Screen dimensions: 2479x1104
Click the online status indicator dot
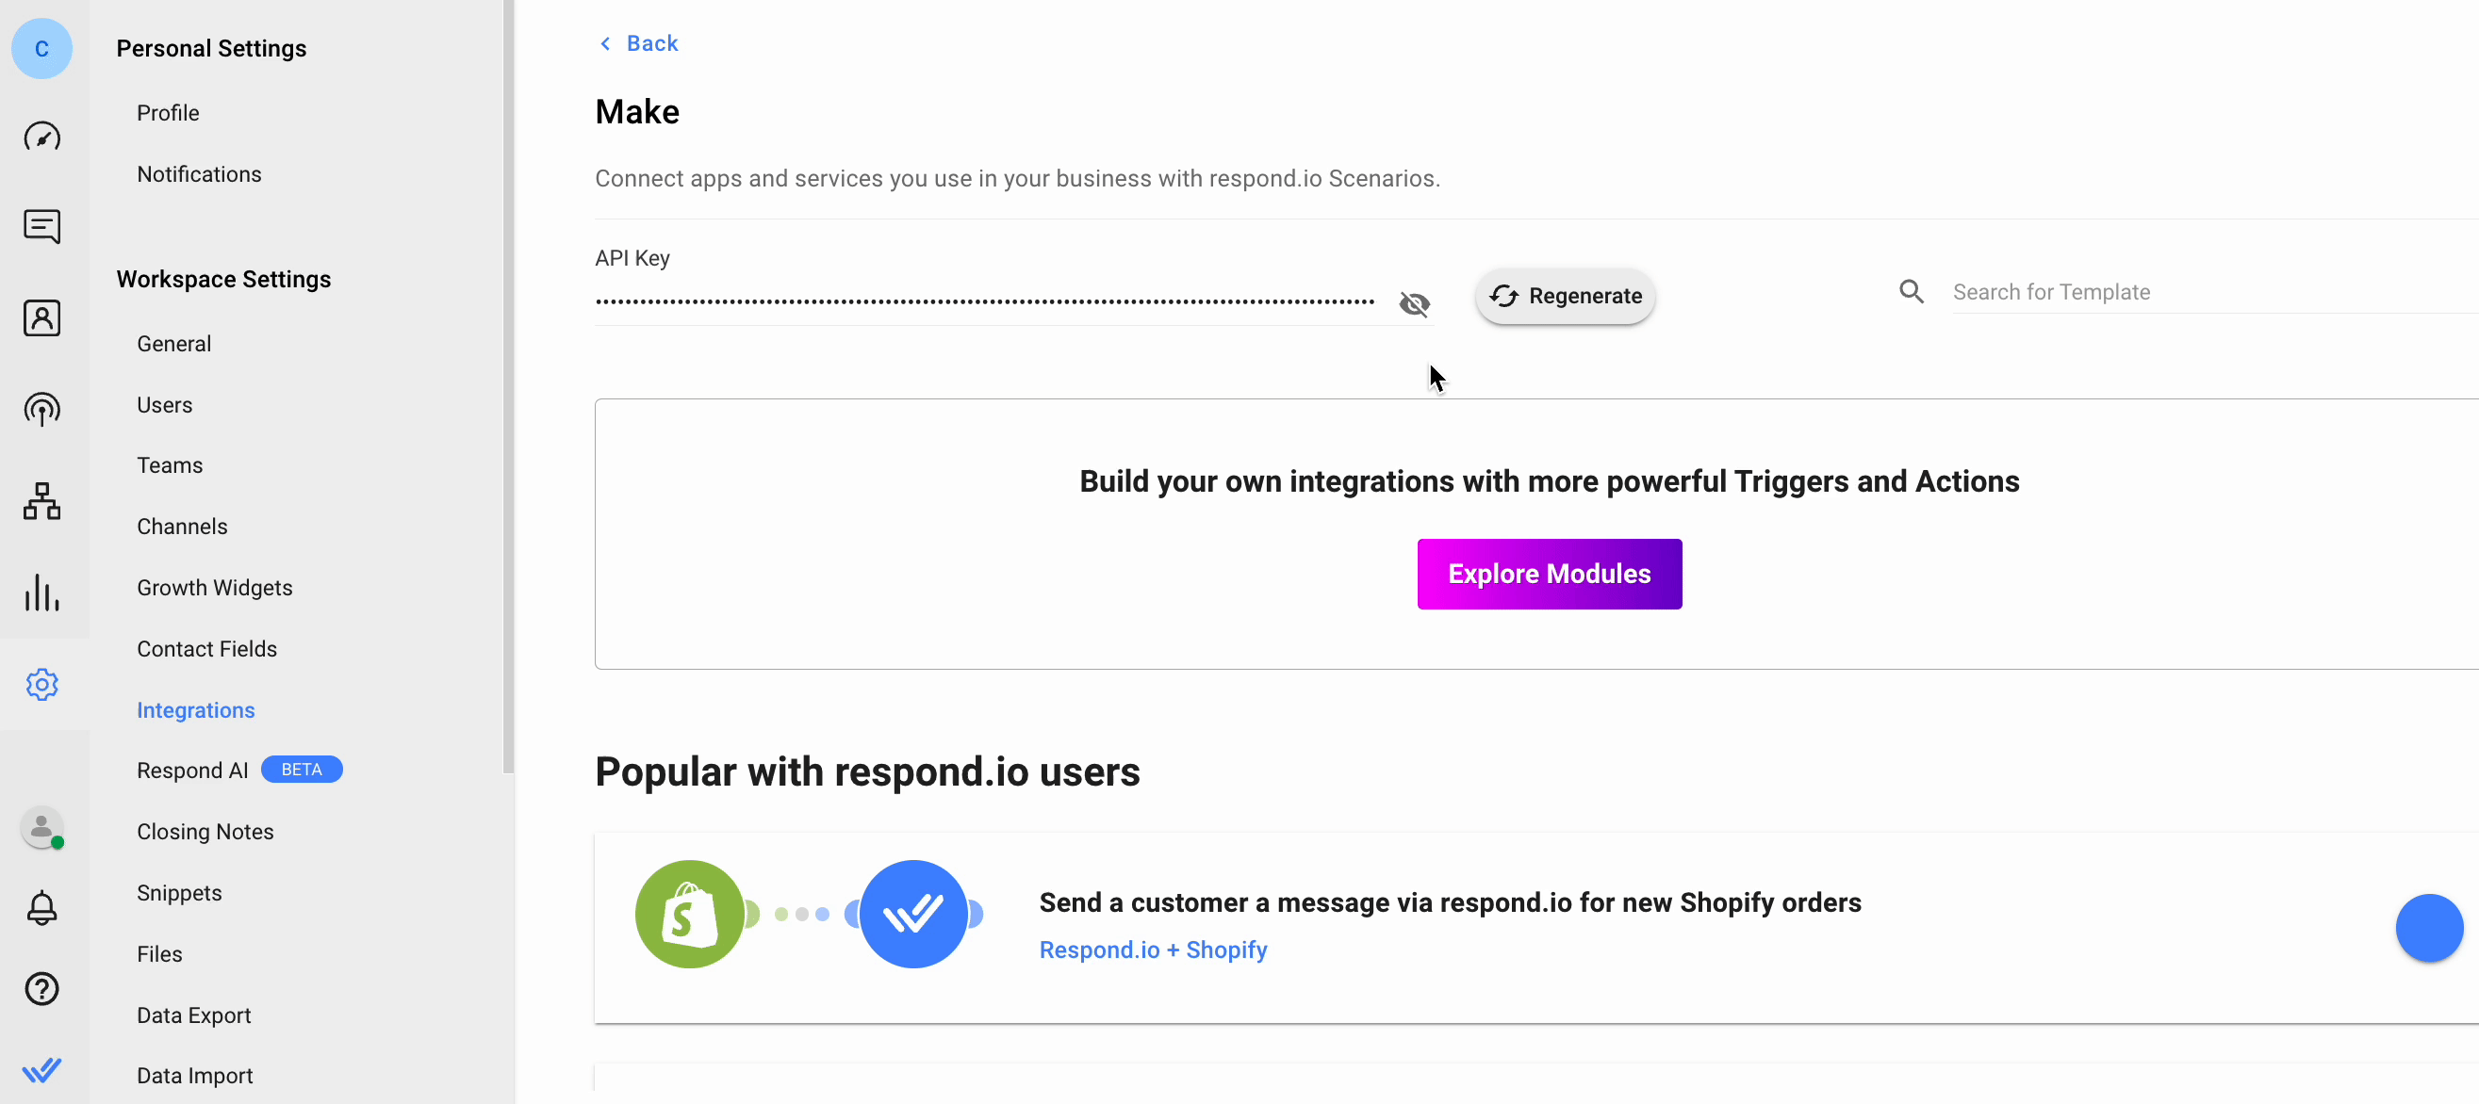(x=57, y=843)
